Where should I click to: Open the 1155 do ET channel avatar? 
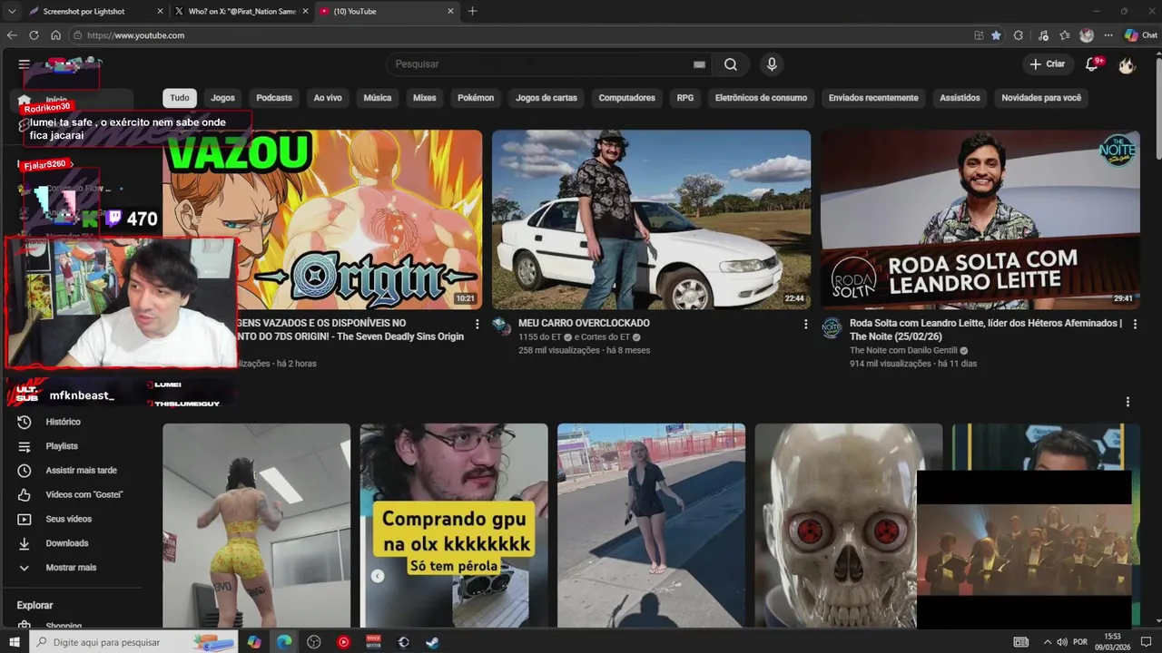502,327
